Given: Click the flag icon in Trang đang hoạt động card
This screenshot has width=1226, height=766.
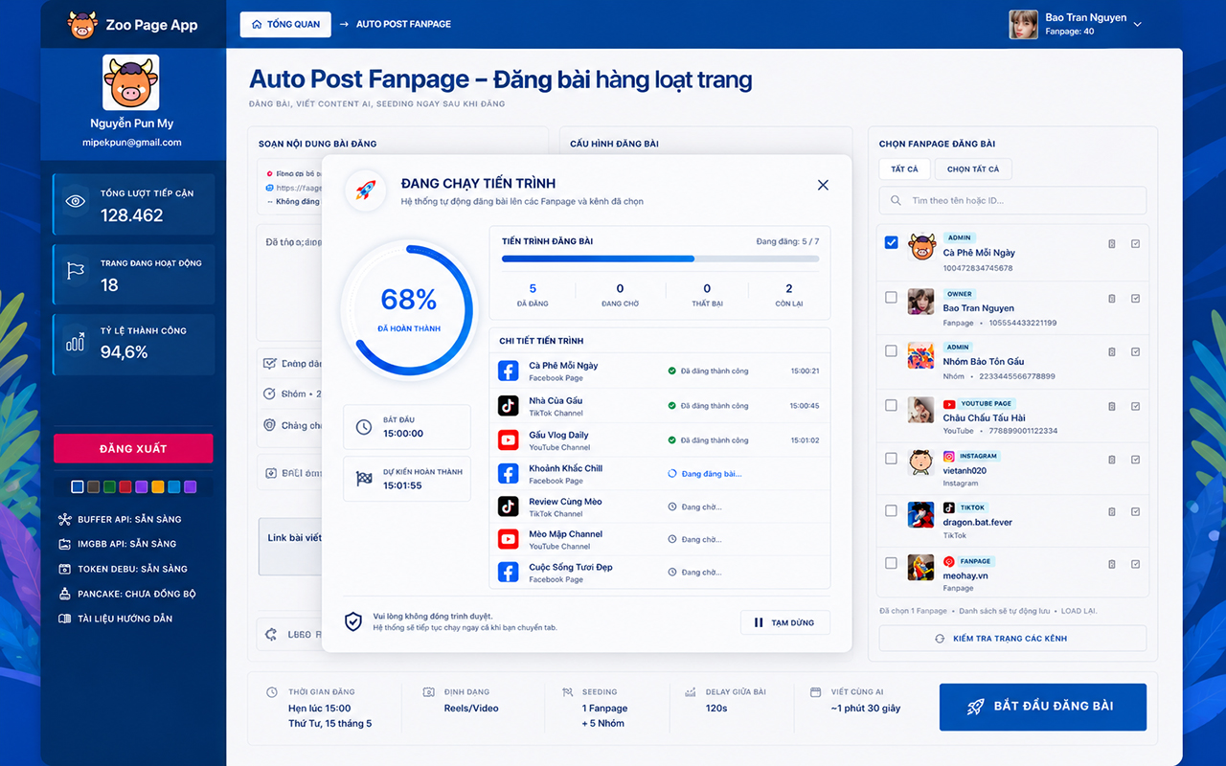Looking at the screenshot, I should (76, 271).
